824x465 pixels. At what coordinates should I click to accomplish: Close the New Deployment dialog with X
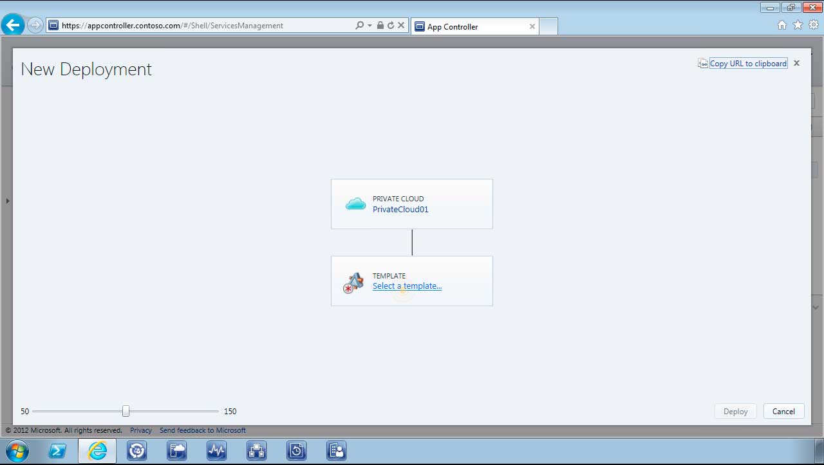point(796,63)
